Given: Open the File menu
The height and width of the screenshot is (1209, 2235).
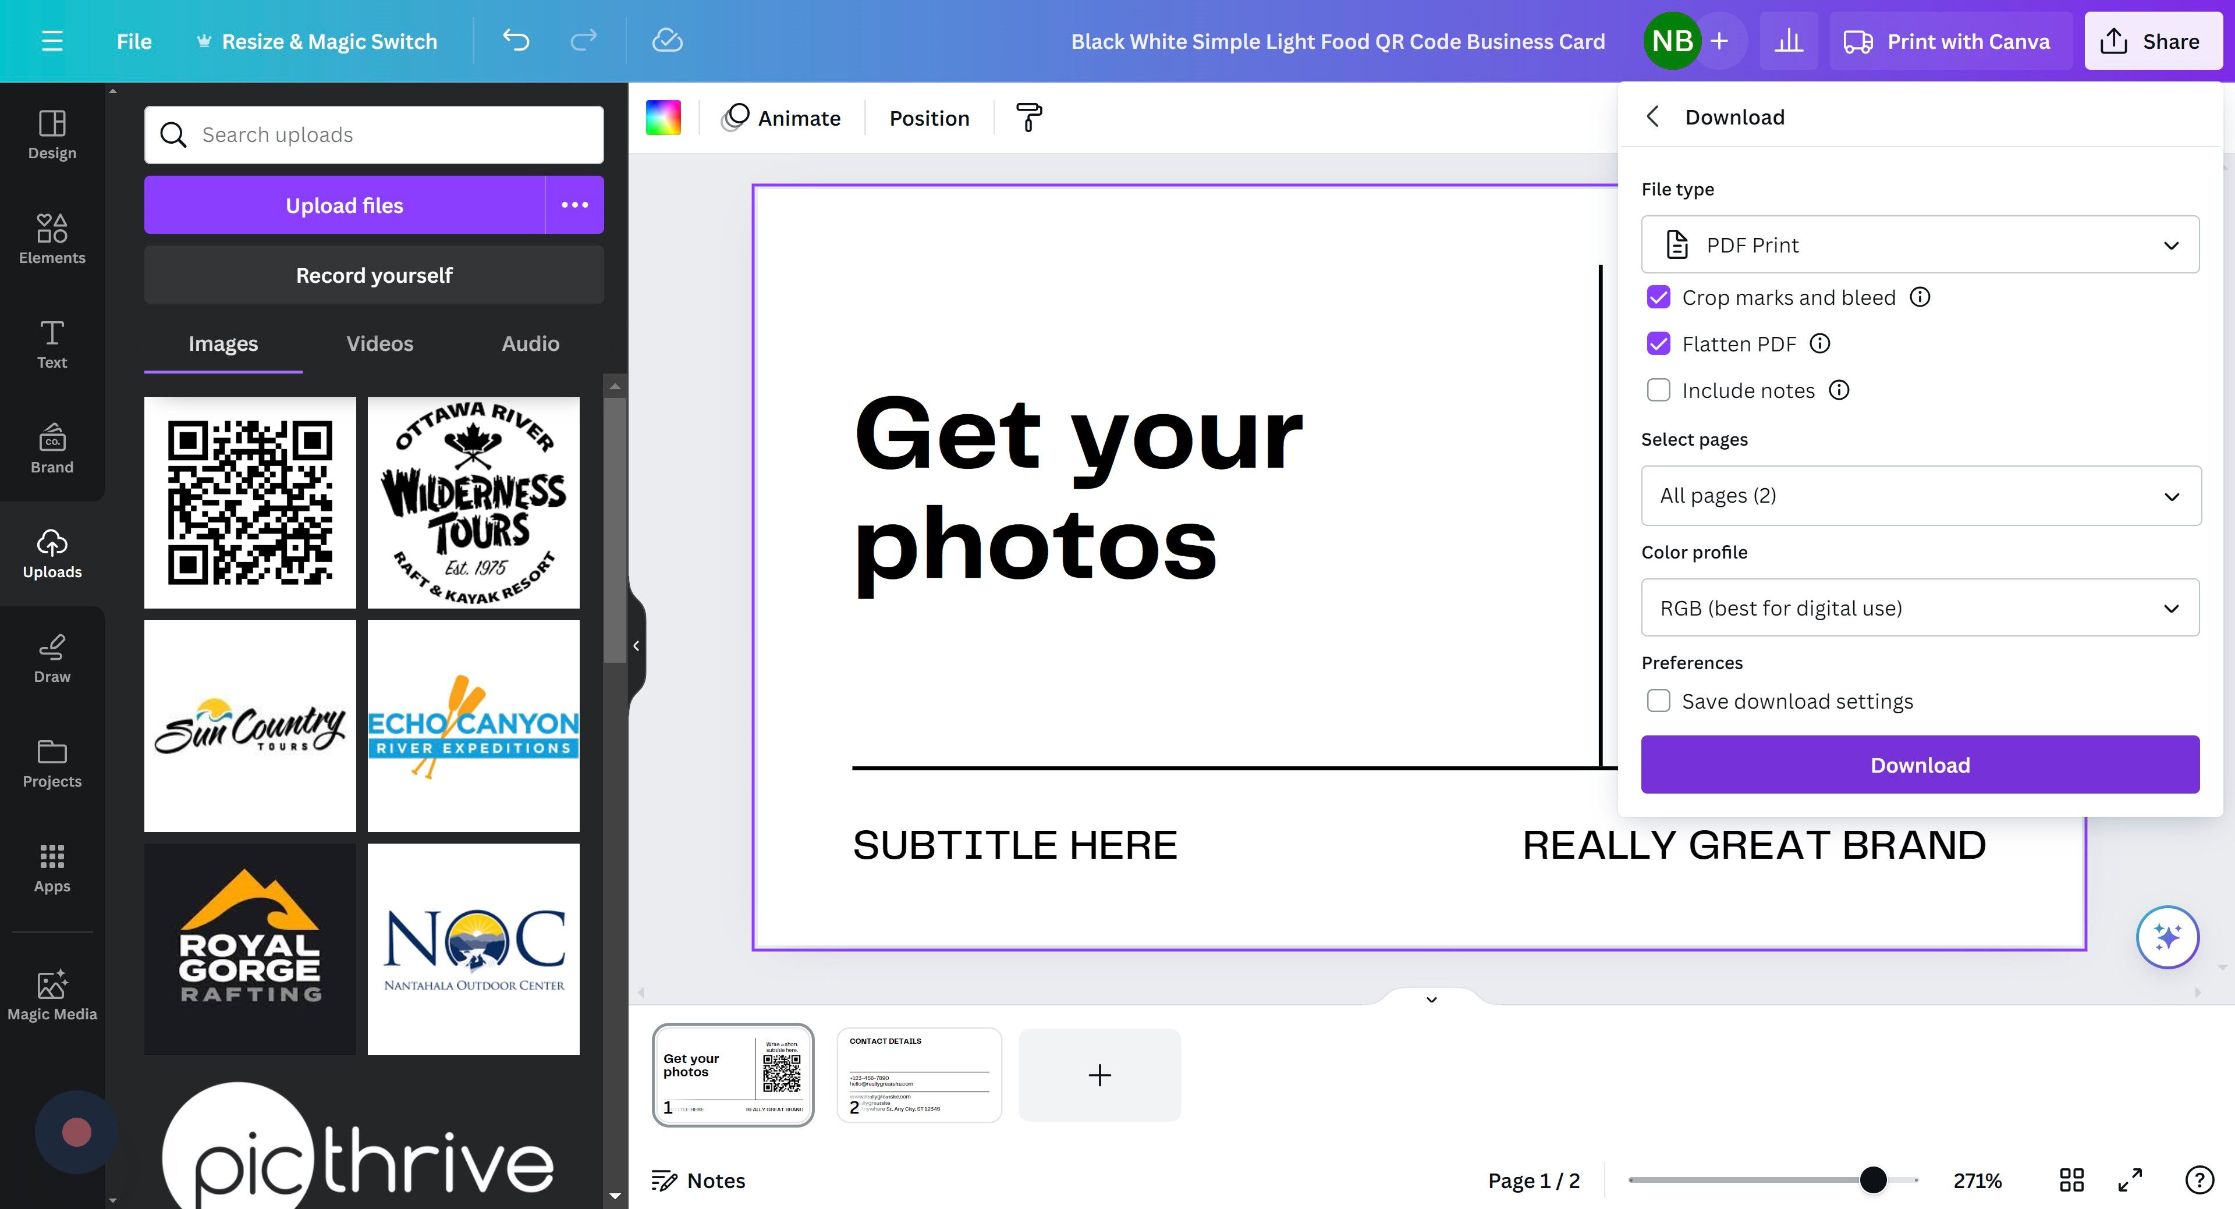Looking at the screenshot, I should pos(134,41).
